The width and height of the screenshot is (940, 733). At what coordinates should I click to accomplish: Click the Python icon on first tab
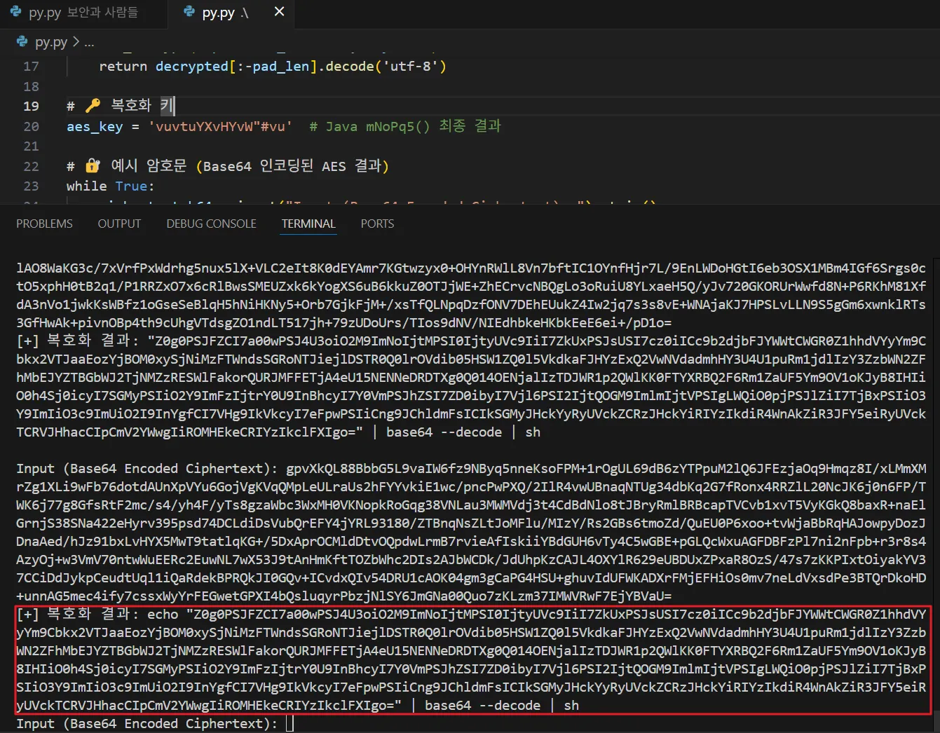[15, 12]
